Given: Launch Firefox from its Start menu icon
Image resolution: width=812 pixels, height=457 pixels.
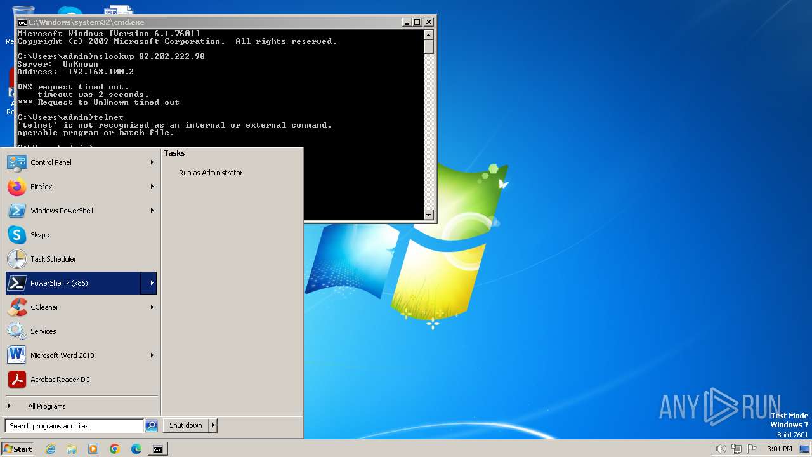Looking at the screenshot, I should (16, 187).
